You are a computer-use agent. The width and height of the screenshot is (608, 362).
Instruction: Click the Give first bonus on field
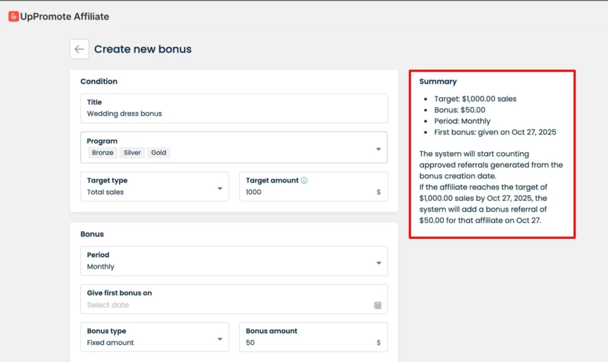tap(226, 305)
